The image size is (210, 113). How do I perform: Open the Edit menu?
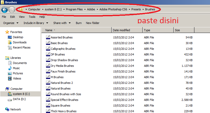click(12, 17)
